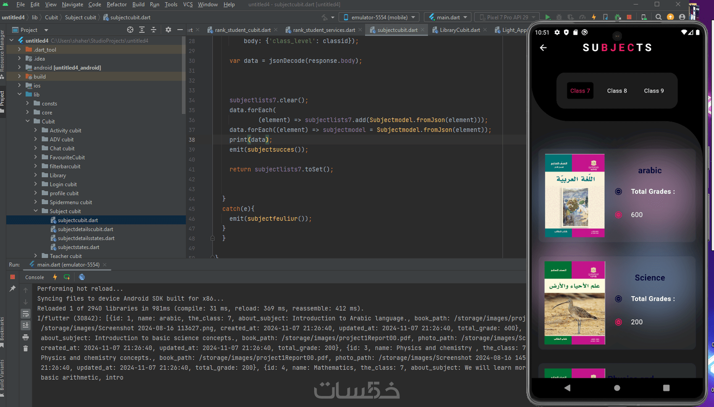
Task: Open the Pixel 7 Pro API 29 dropdown
Action: [x=507, y=17]
